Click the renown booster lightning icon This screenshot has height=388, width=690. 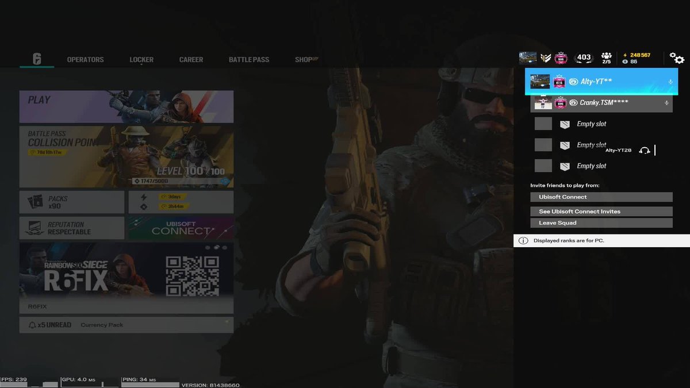click(144, 197)
